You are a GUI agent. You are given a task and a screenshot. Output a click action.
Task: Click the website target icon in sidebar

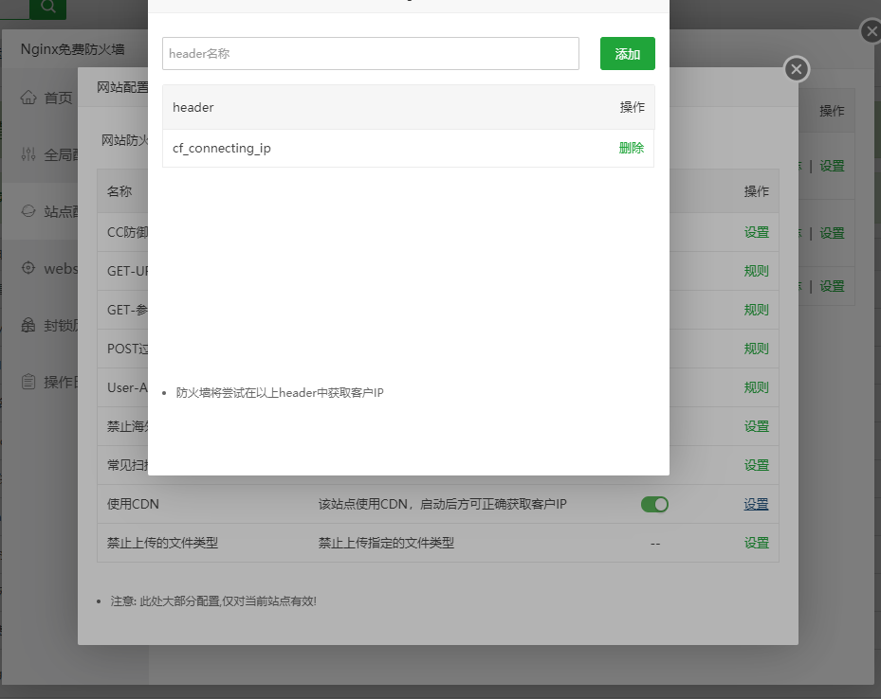pos(28,268)
